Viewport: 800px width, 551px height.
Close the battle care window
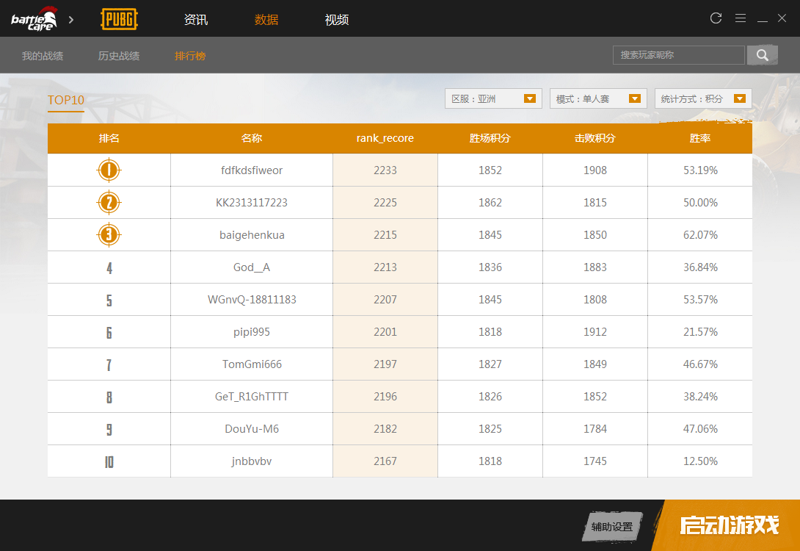[782, 18]
